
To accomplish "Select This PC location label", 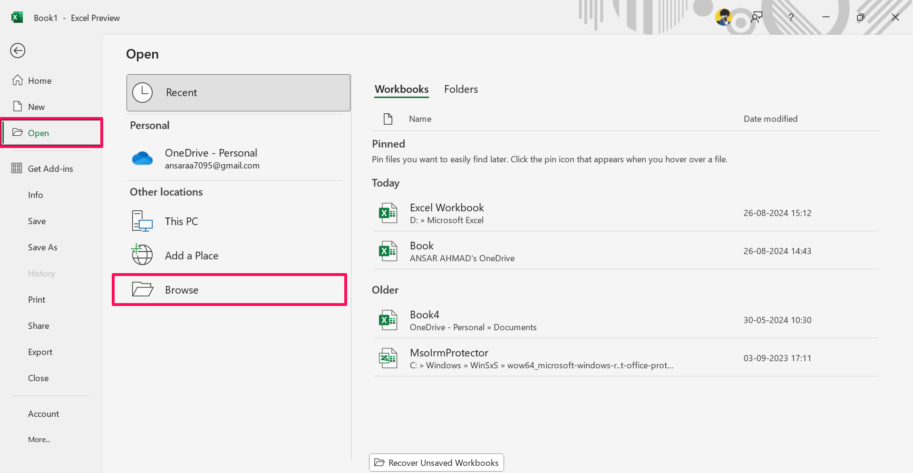I will pos(182,221).
